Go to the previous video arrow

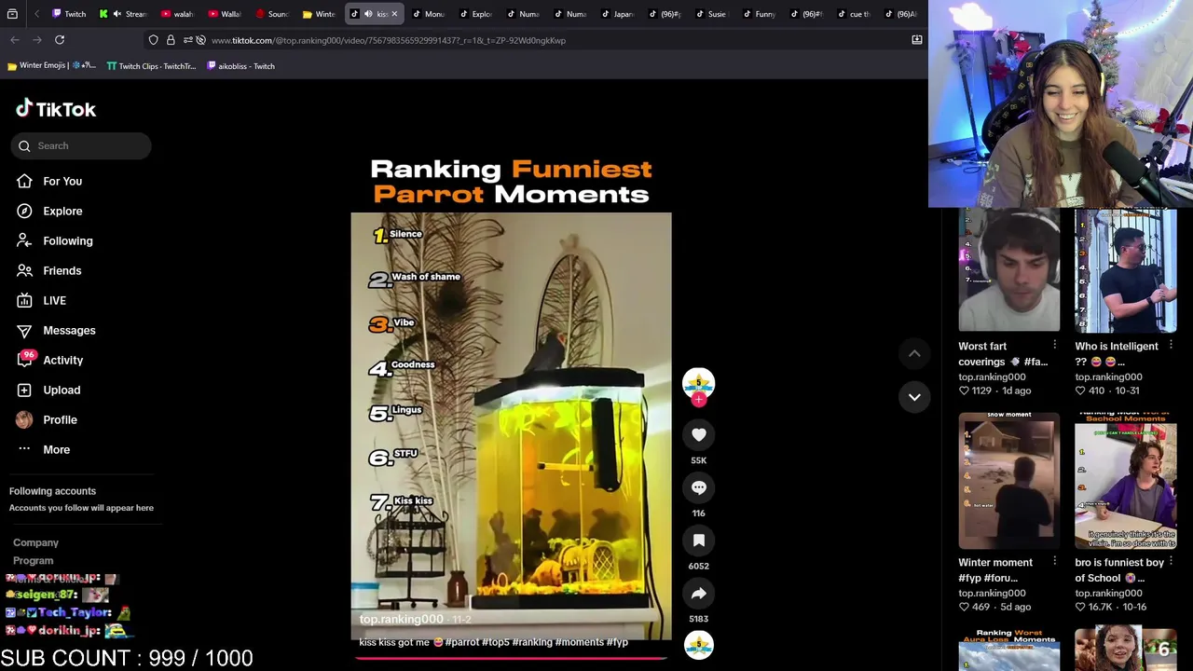point(914,353)
